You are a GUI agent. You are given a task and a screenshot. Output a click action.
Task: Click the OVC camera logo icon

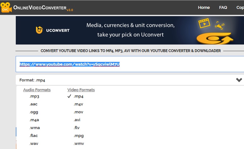coord(6,8)
